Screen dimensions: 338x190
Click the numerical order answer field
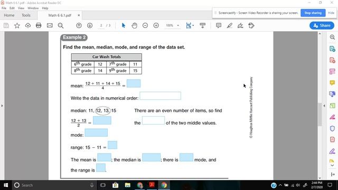click(x=160, y=96)
